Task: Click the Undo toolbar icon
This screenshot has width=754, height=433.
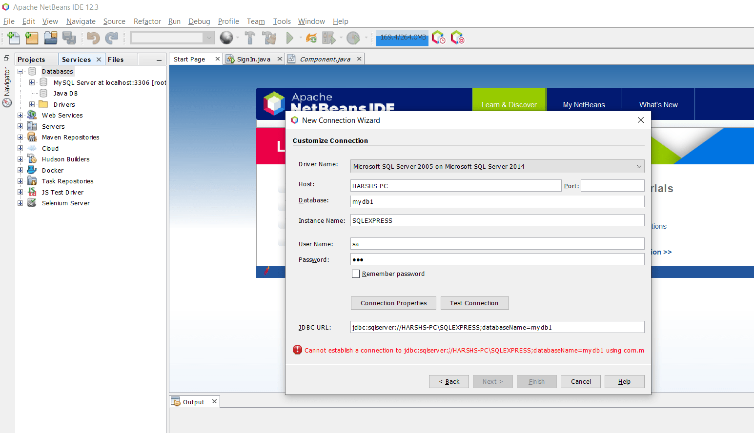Action: 93,38
